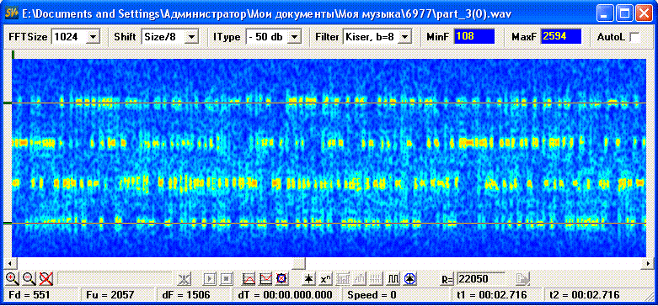Click the zoom out magnifier icon
Screen dimensions: 658x306
pyautogui.click(x=29, y=277)
